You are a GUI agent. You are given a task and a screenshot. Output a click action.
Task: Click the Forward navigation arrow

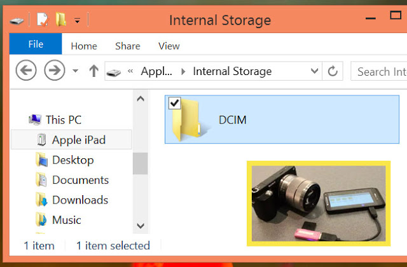click(55, 71)
